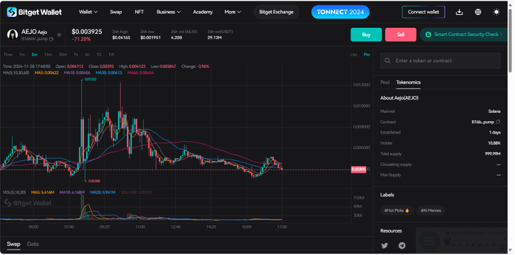Click the AEJO token avatar
This screenshot has width=515, height=255.
coord(12,35)
